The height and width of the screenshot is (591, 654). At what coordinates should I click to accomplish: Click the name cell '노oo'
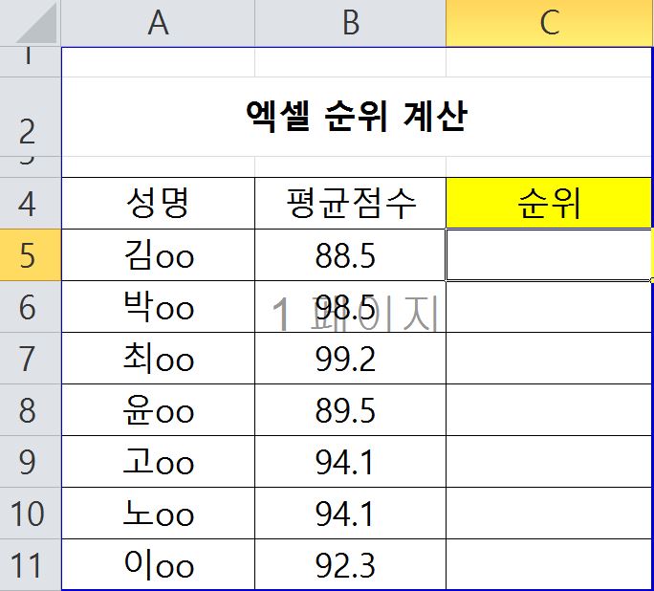(158, 514)
